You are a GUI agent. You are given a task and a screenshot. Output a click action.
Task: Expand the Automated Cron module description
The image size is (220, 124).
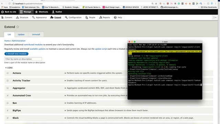pos(96,95)
